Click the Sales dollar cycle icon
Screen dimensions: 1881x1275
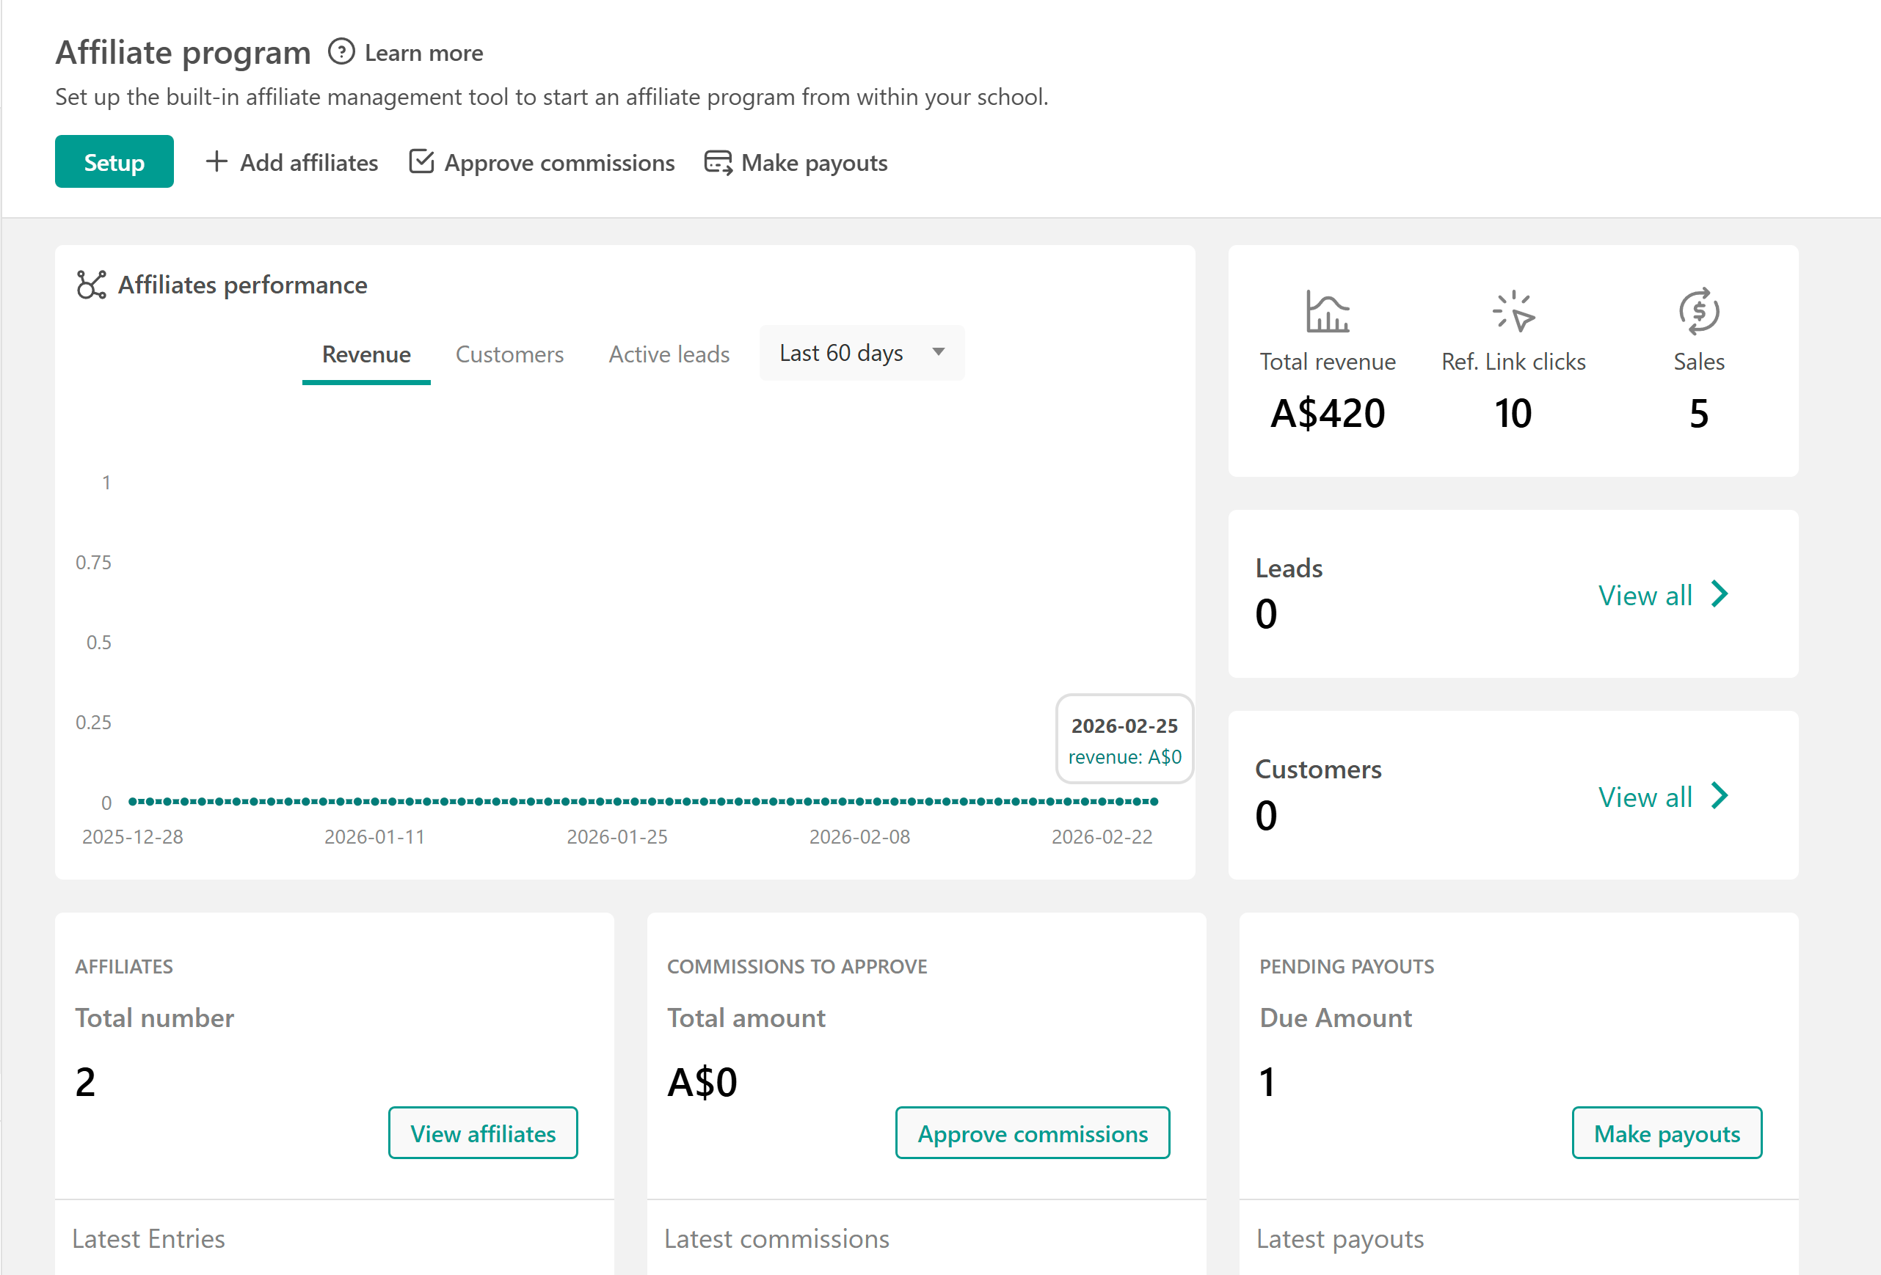pyautogui.click(x=1698, y=312)
